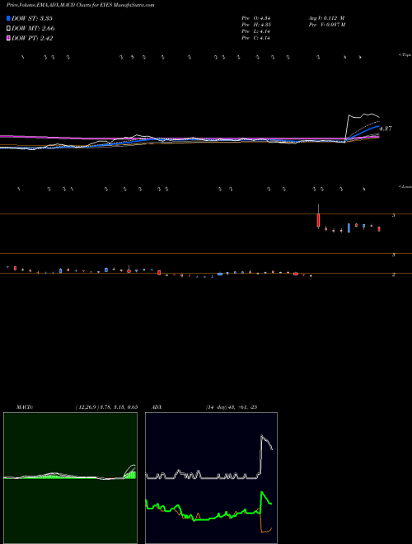Click the large red gap-up candlestick
Image resolution: width=412 pixels, height=544 pixels.
coord(318,220)
